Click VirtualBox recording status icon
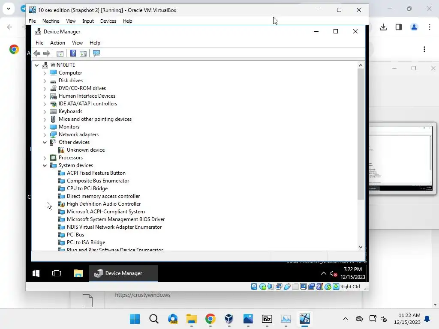The image size is (439, 329). pyautogui.click(x=311, y=287)
